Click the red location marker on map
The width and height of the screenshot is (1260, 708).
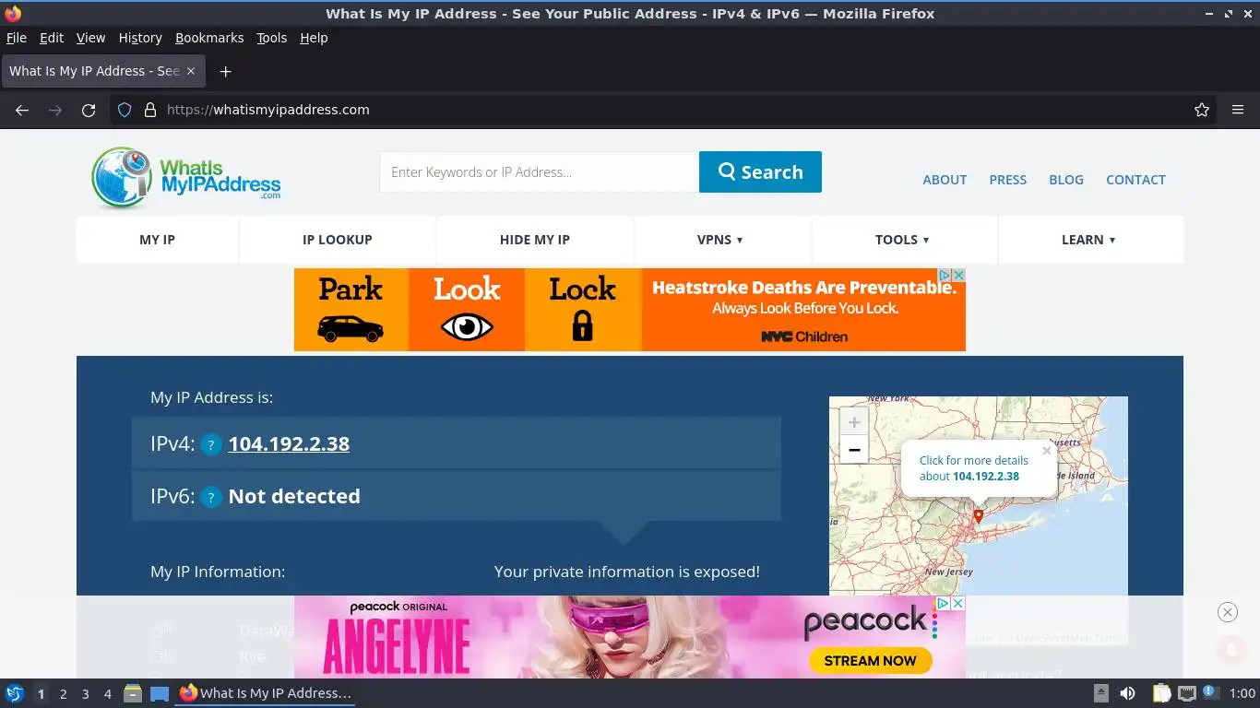[x=979, y=516]
